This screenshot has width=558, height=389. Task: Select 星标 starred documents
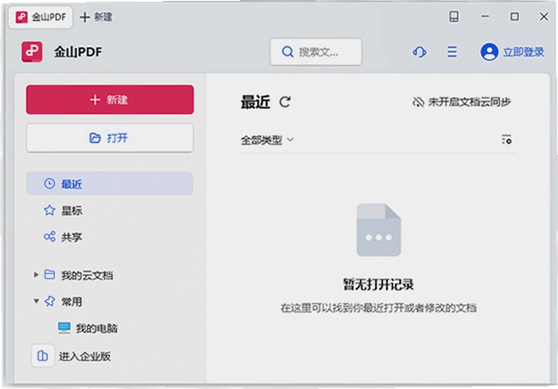[63, 211]
